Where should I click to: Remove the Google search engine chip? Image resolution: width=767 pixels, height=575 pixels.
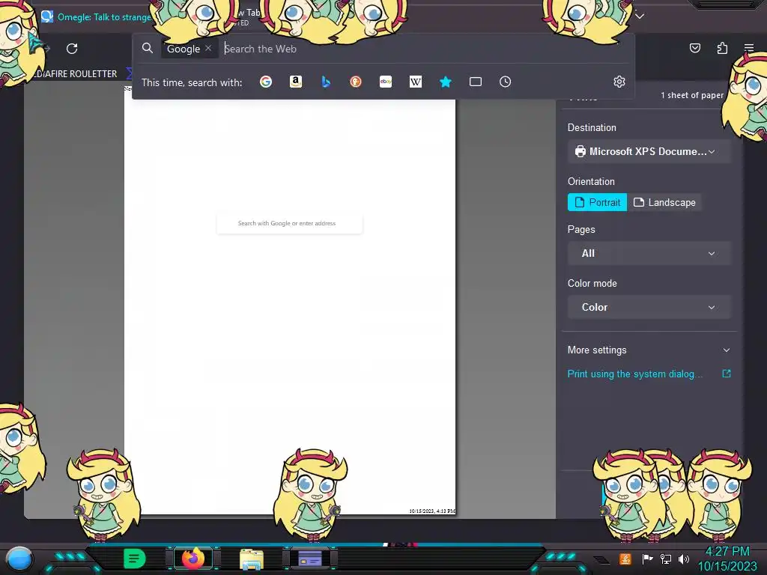pyautogui.click(x=208, y=49)
